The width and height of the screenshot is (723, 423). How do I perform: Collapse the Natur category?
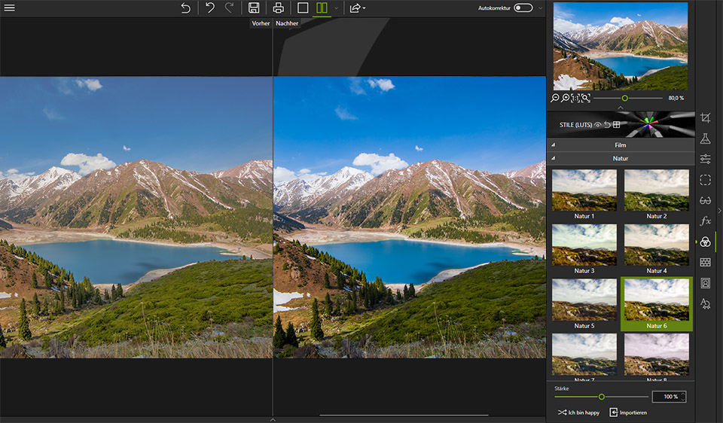point(620,159)
